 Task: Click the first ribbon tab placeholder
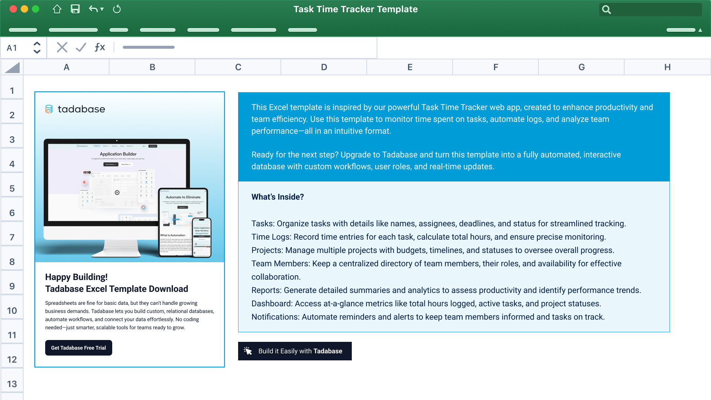(x=23, y=30)
